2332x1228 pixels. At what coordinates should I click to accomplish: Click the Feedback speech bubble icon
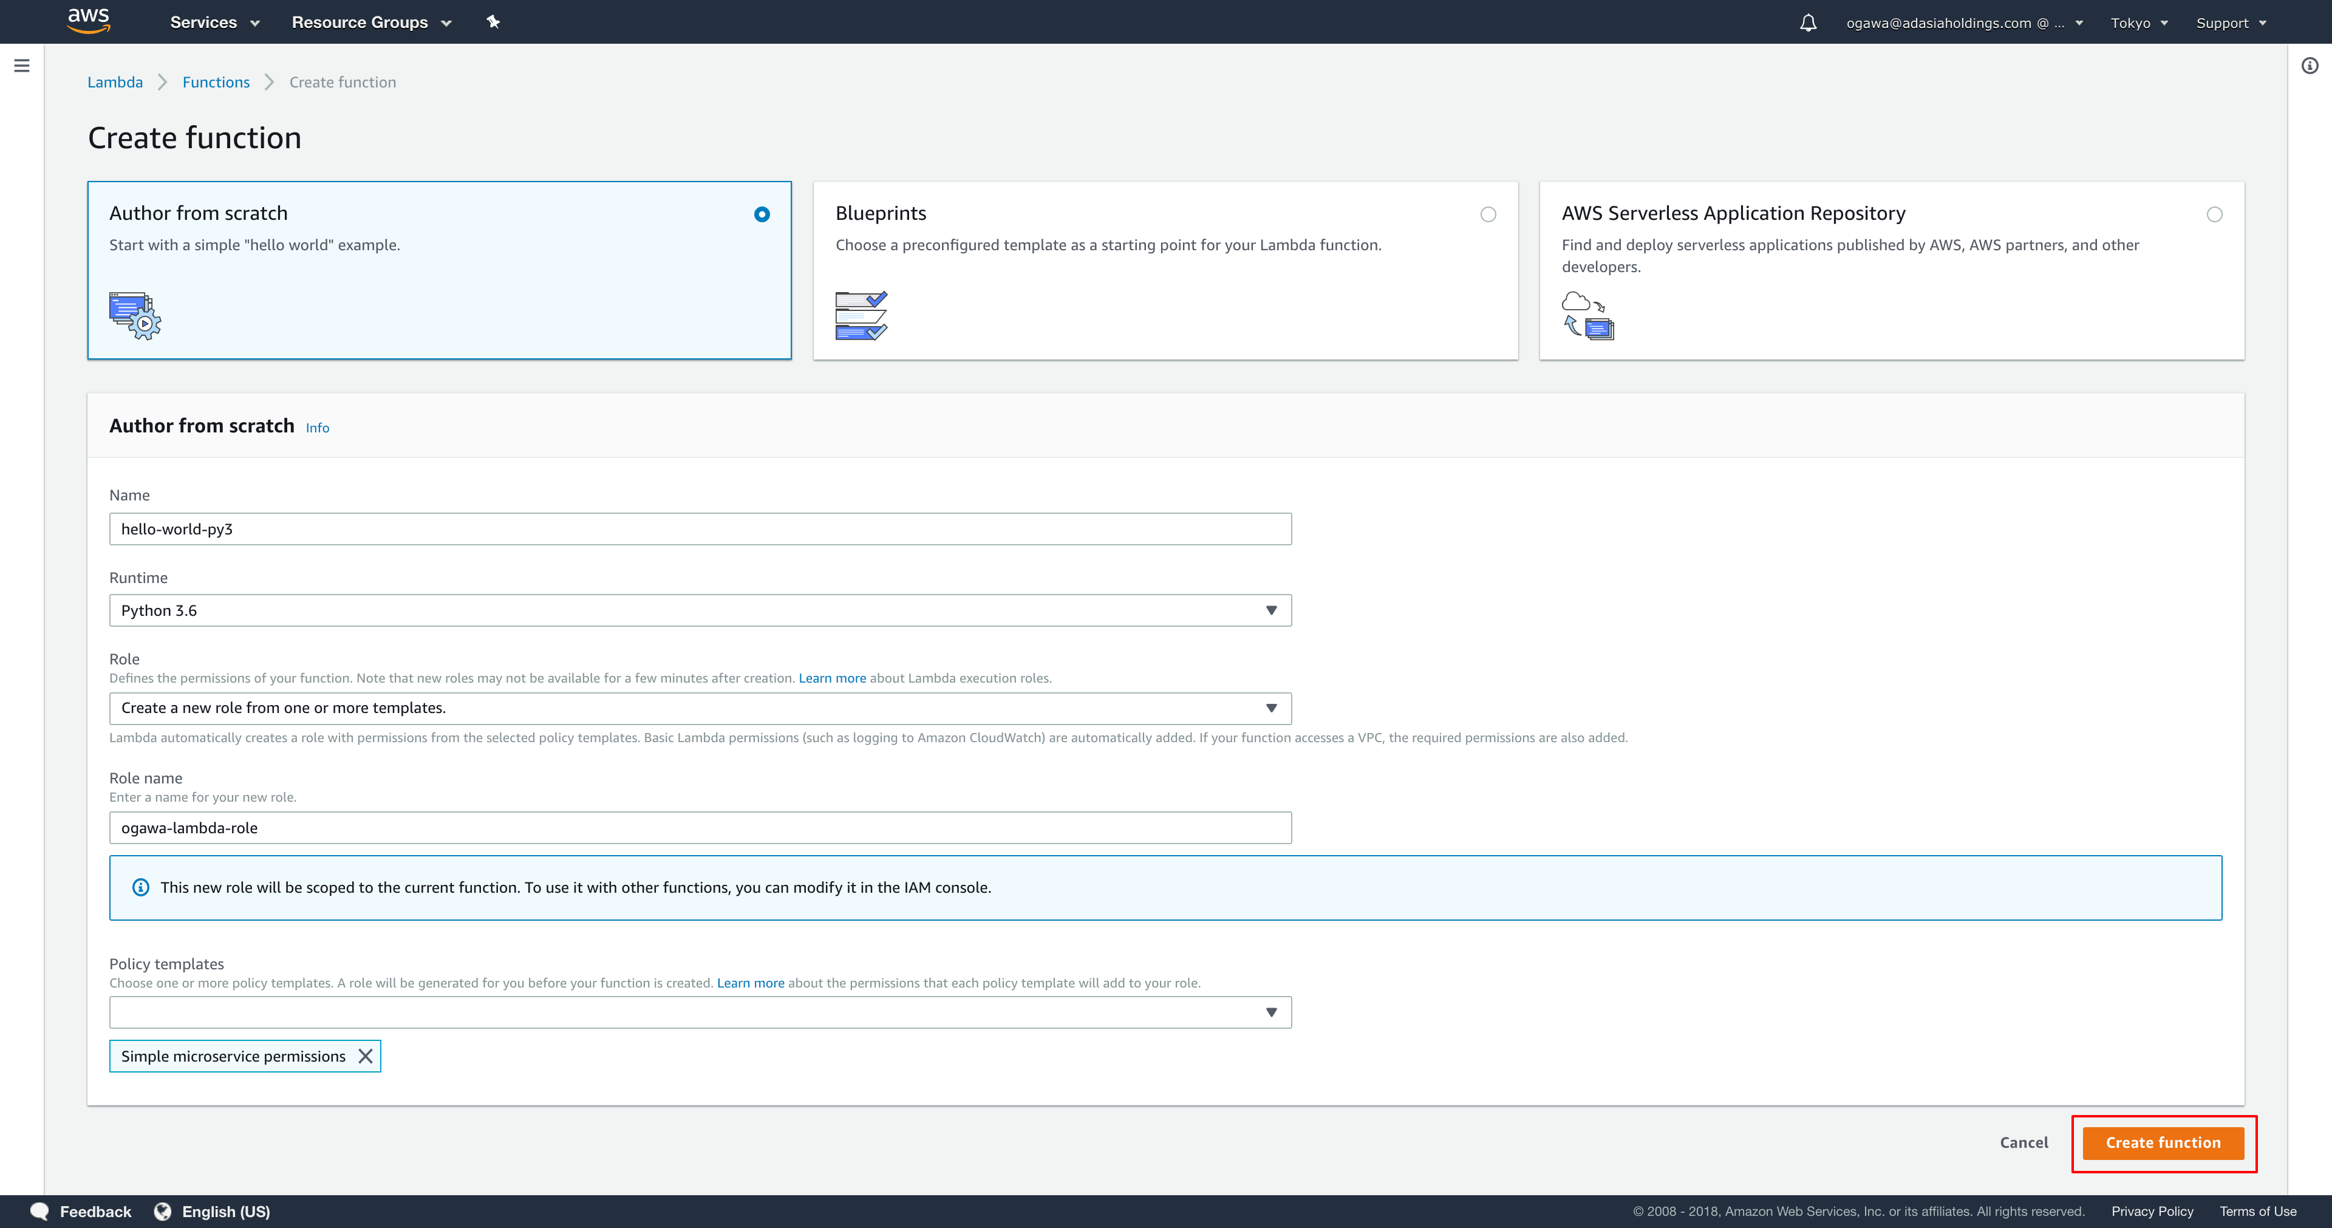[40, 1211]
